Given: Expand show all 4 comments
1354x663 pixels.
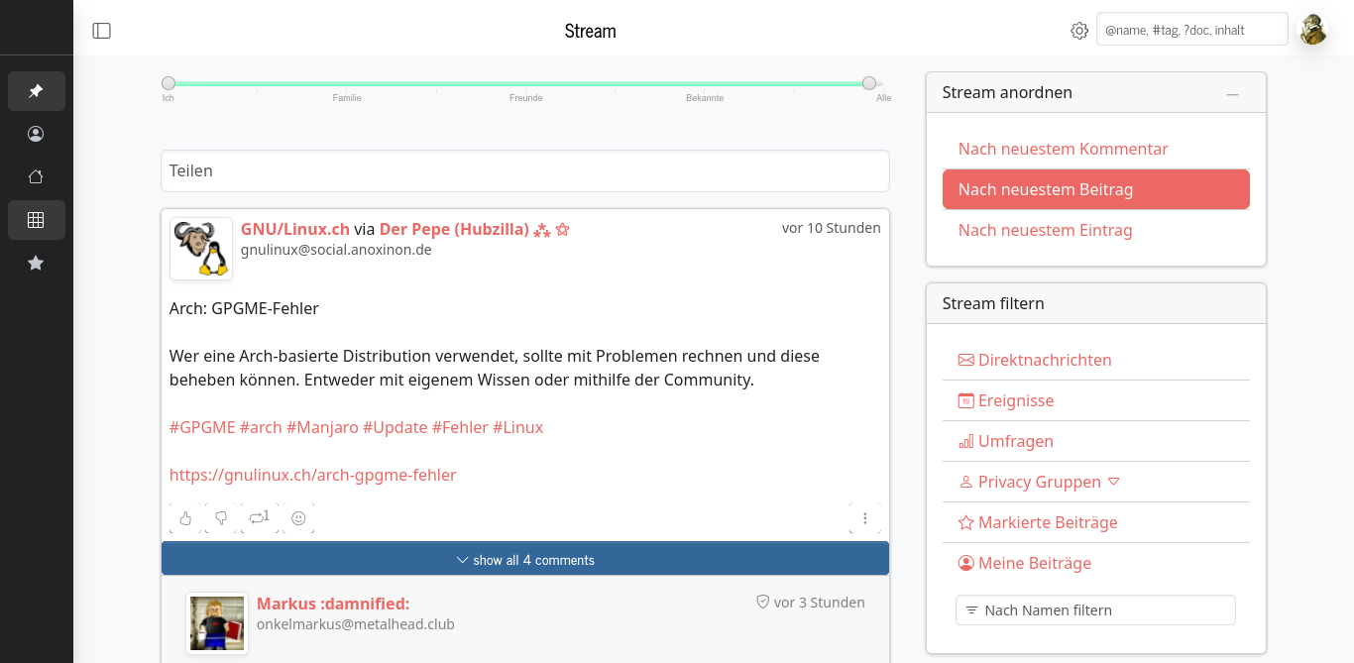Looking at the screenshot, I should 525,560.
